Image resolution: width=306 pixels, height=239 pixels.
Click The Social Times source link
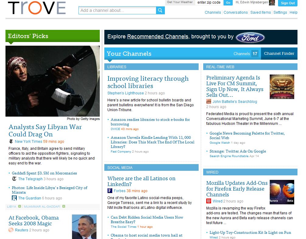coord(123,227)
